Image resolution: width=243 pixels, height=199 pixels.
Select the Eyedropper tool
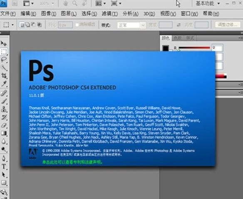[4, 84]
